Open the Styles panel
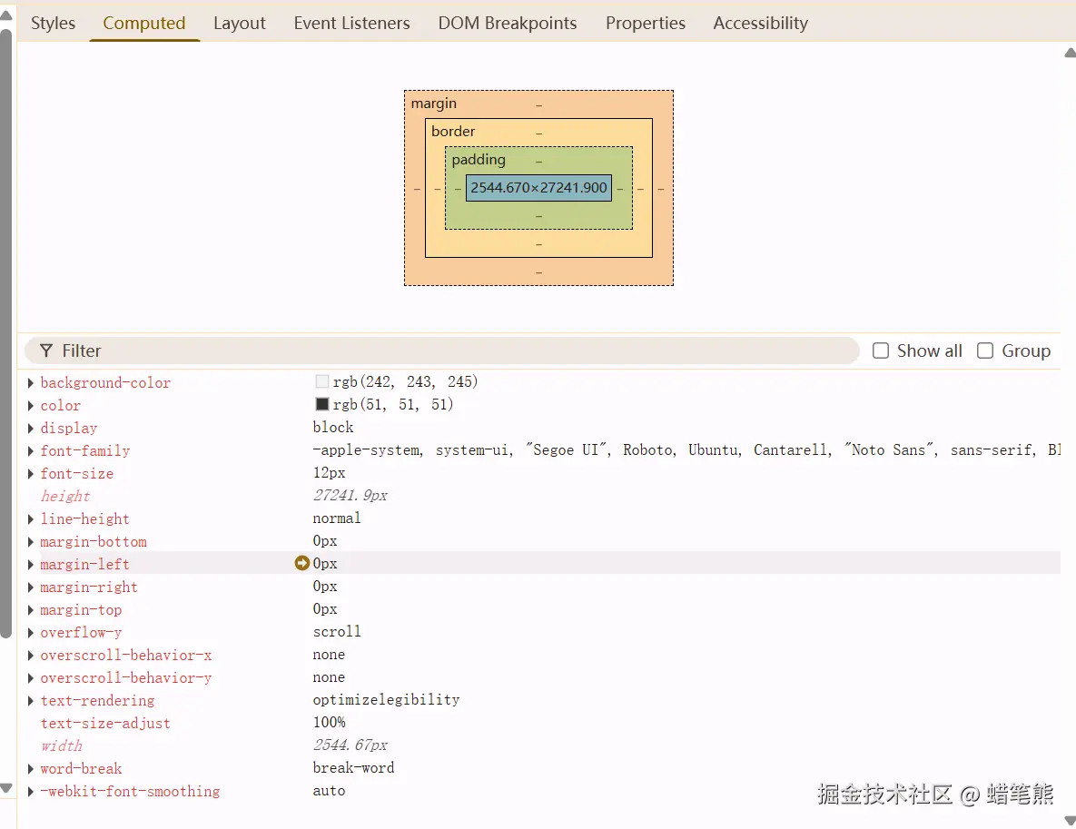Viewport: 1076px width, 829px height. click(52, 23)
